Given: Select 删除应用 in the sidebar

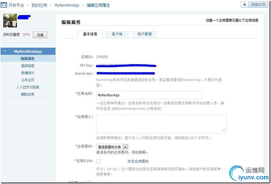Looking at the screenshot, I should [28, 94].
